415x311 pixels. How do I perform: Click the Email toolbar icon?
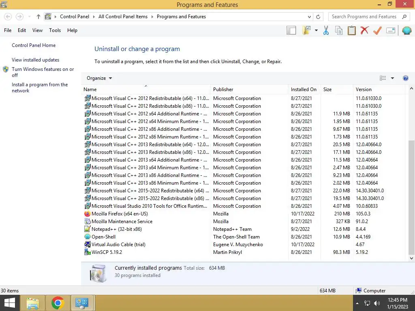click(391, 30)
